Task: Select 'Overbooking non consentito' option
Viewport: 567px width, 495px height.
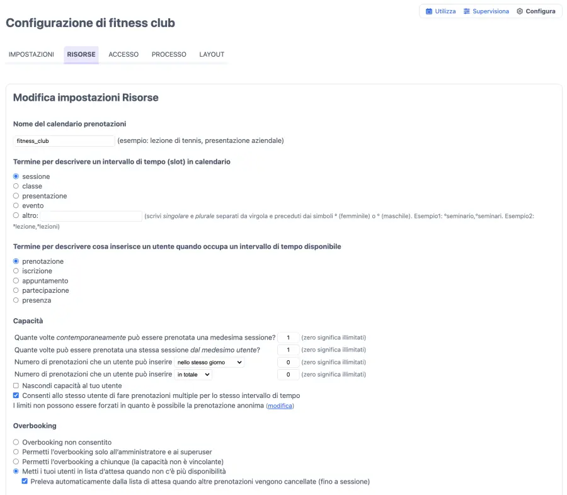Action: pos(16,442)
